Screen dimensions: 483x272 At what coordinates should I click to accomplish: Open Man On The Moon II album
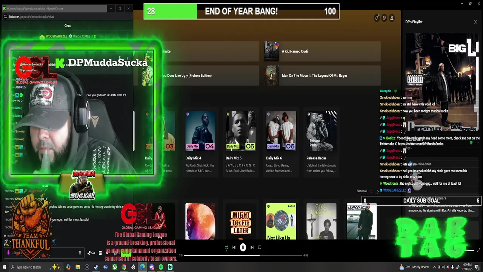(322, 76)
